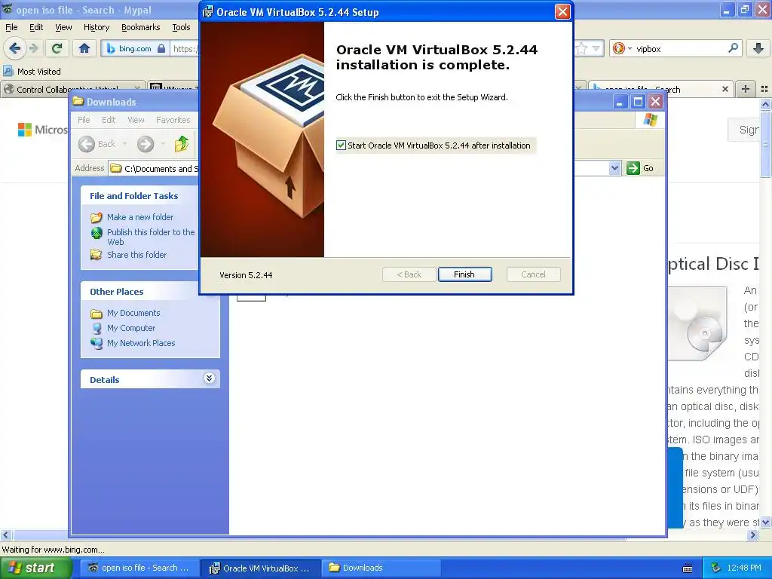Close the VirtualBox Setup dialog

click(562, 11)
